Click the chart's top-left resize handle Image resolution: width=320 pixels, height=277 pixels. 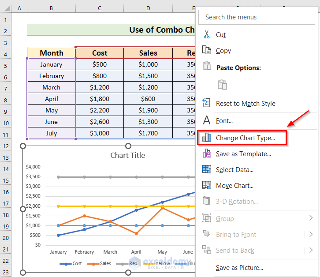(x=23, y=146)
